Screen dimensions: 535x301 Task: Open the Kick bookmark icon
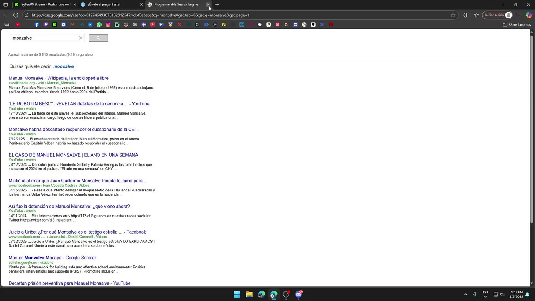click(x=54, y=25)
